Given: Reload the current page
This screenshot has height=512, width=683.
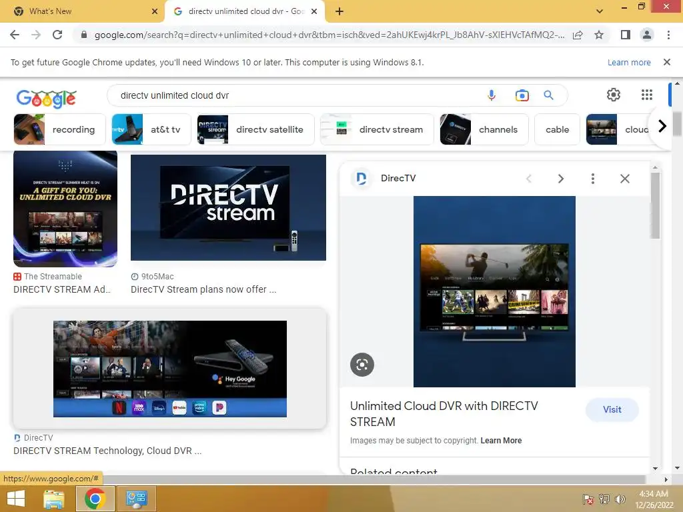Looking at the screenshot, I should (57, 35).
